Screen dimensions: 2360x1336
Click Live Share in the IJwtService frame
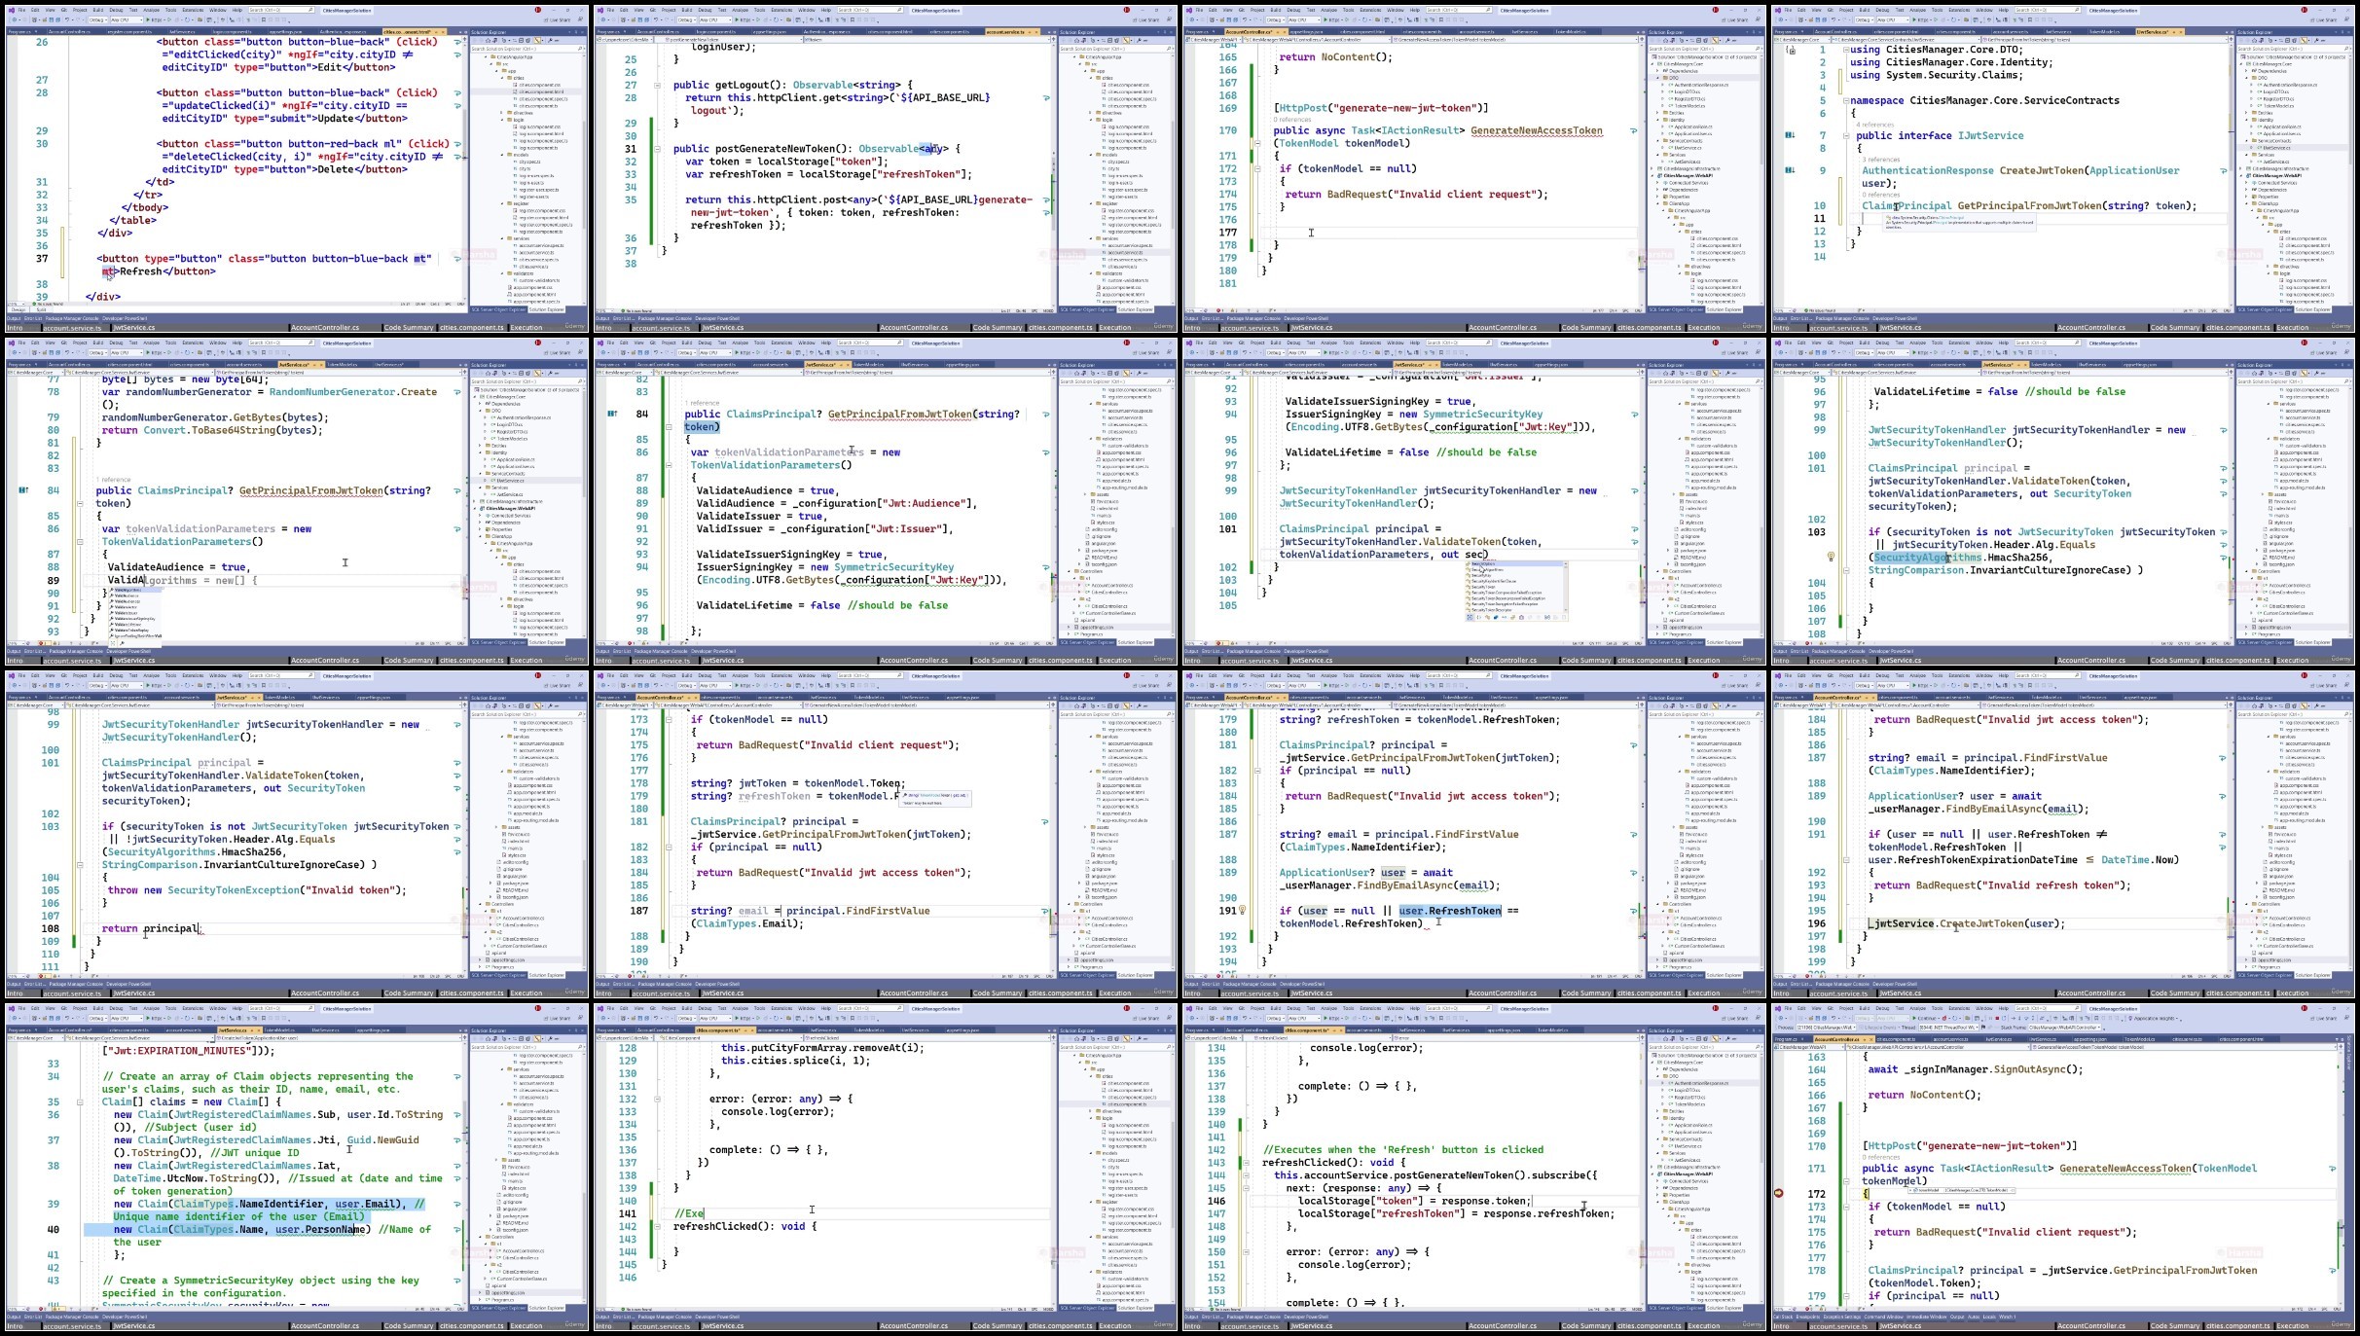tap(2324, 20)
